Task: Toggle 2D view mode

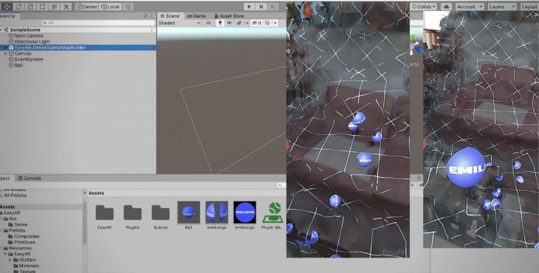Action: (208, 23)
